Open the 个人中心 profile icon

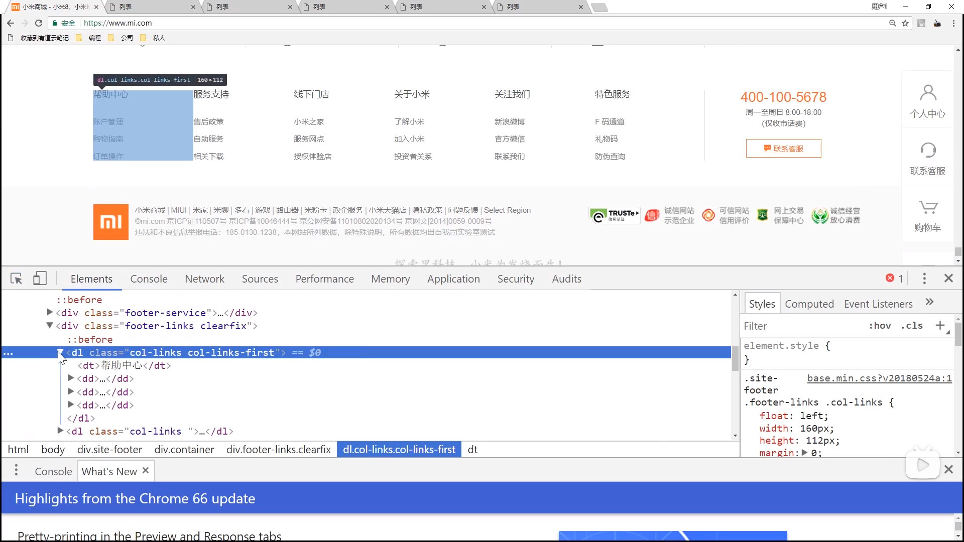tap(928, 93)
